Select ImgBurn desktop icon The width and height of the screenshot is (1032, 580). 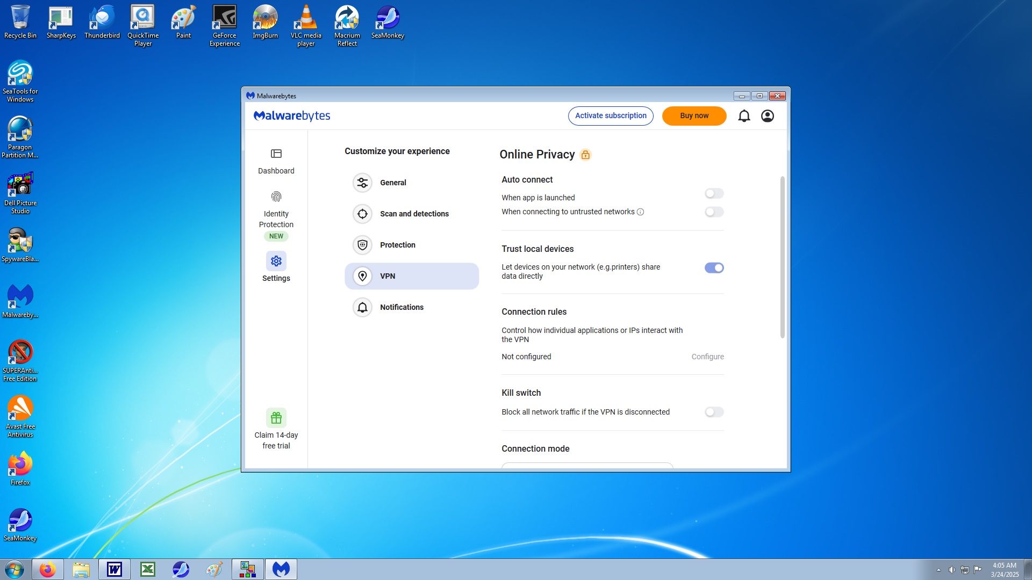point(266,22)
